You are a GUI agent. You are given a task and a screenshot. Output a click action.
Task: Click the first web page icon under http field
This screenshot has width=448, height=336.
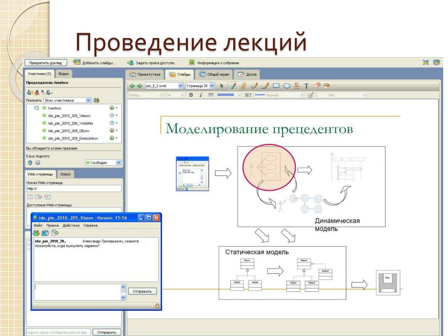tap(30, 197)
